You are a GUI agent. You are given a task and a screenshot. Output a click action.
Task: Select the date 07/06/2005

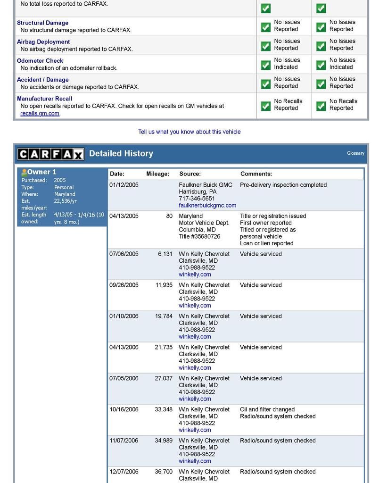pos(124,254)
